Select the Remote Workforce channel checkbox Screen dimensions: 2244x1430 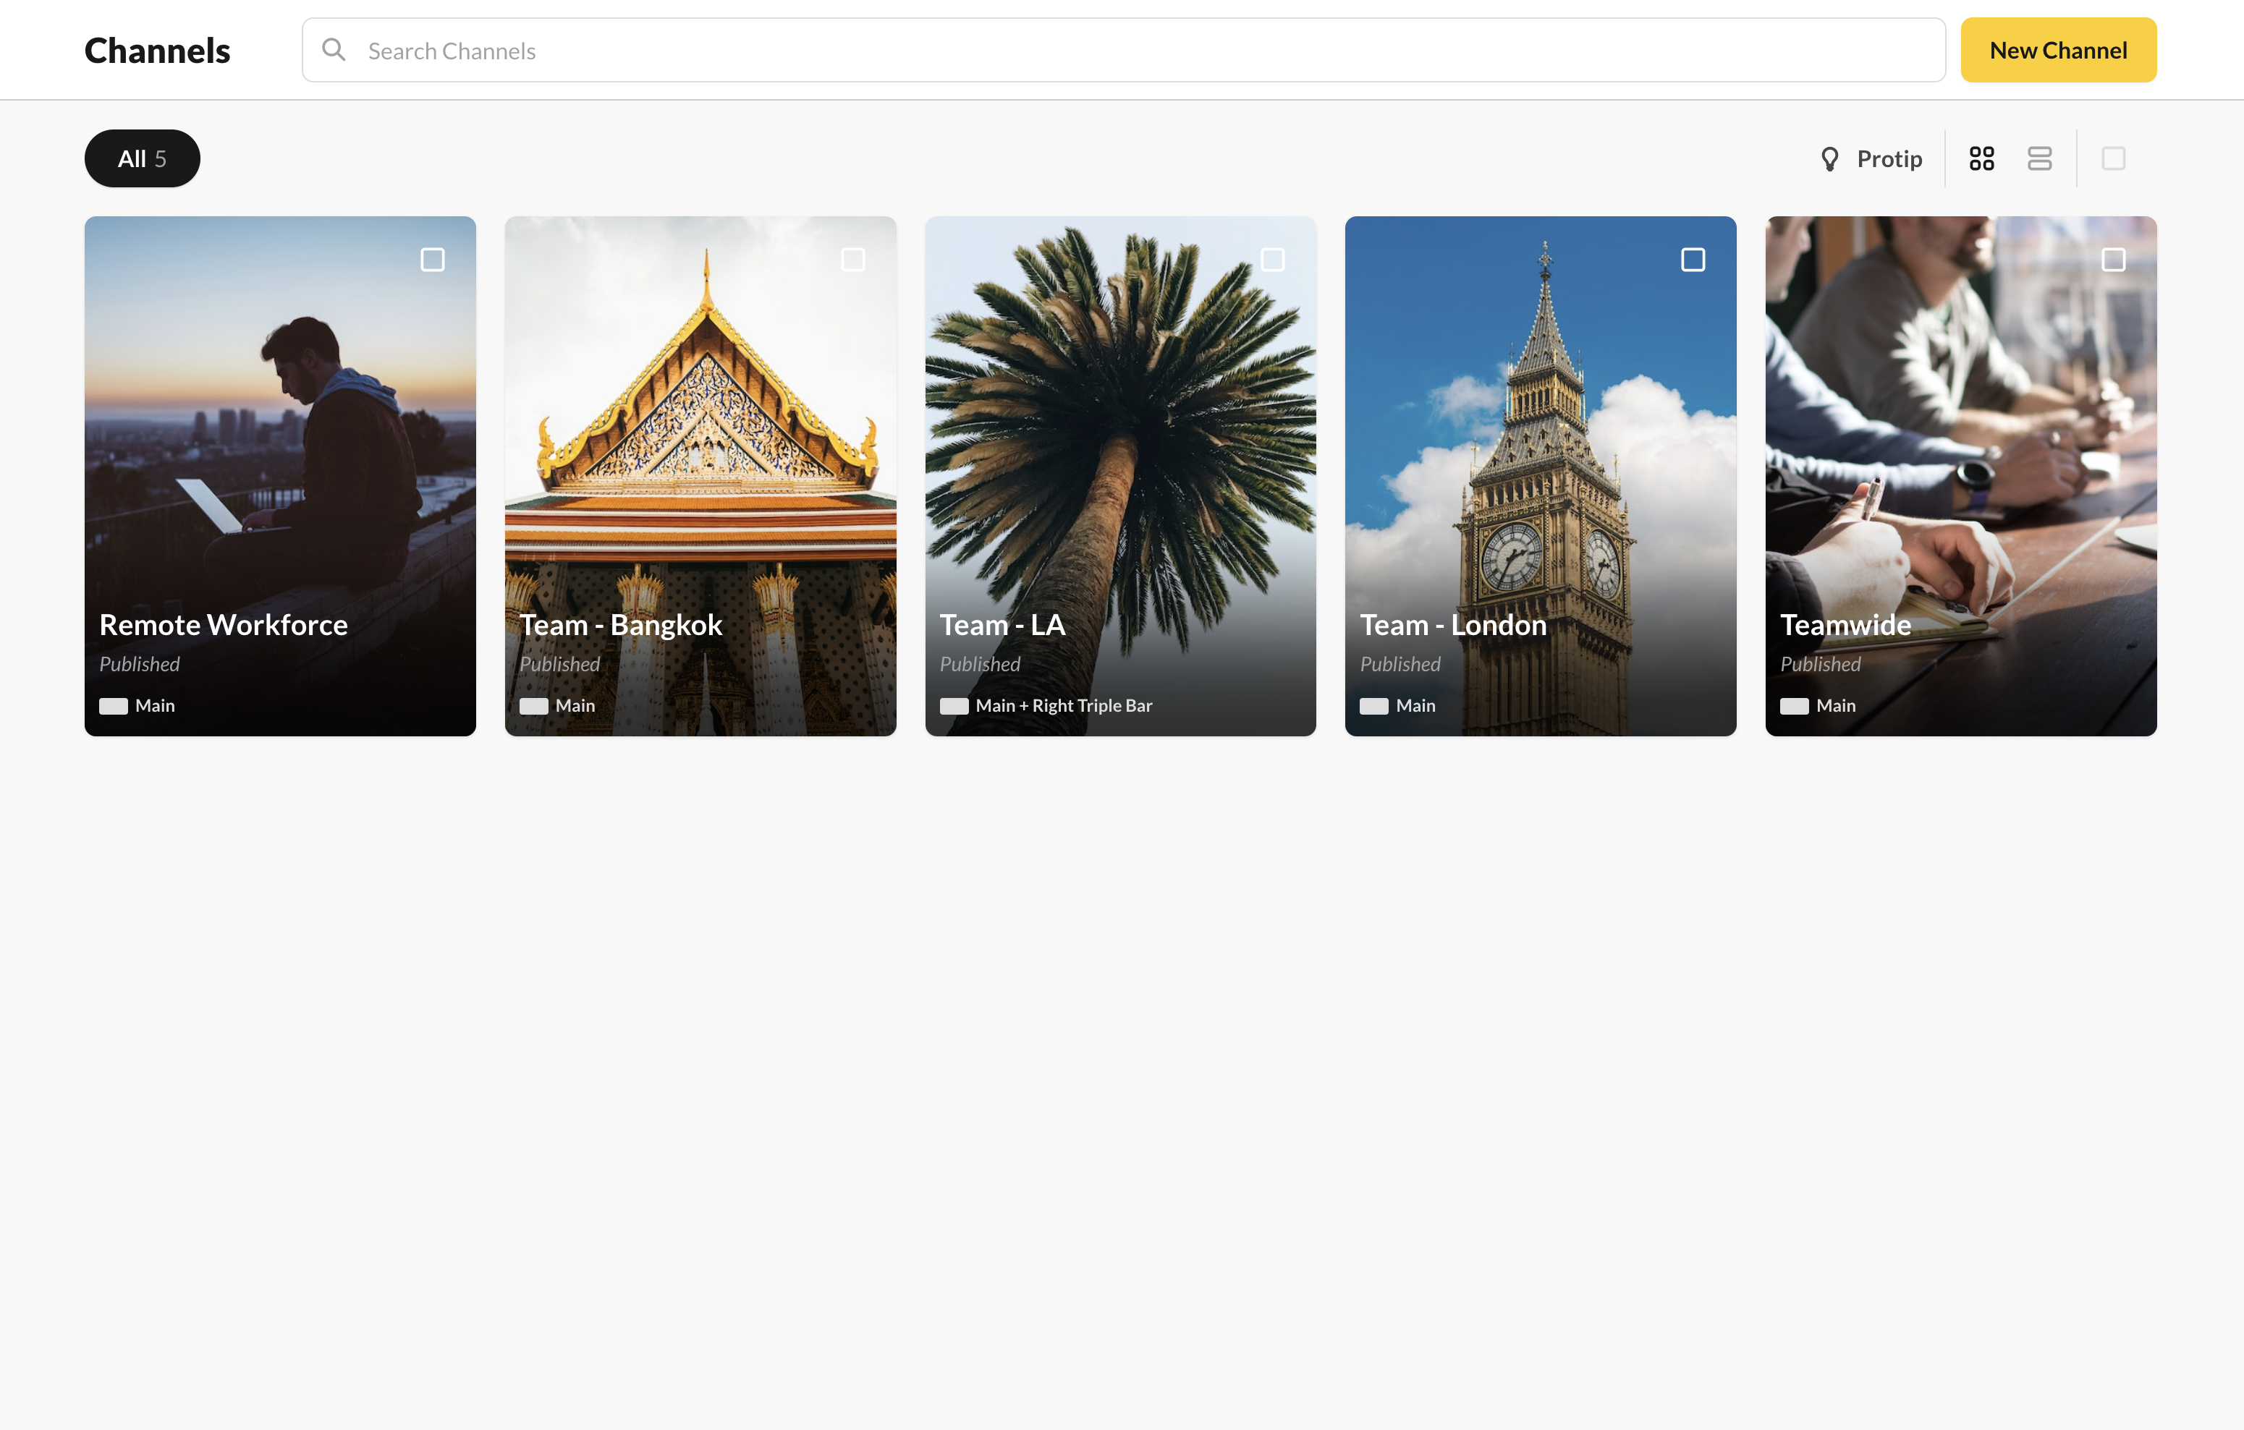[x=433, y=259]
